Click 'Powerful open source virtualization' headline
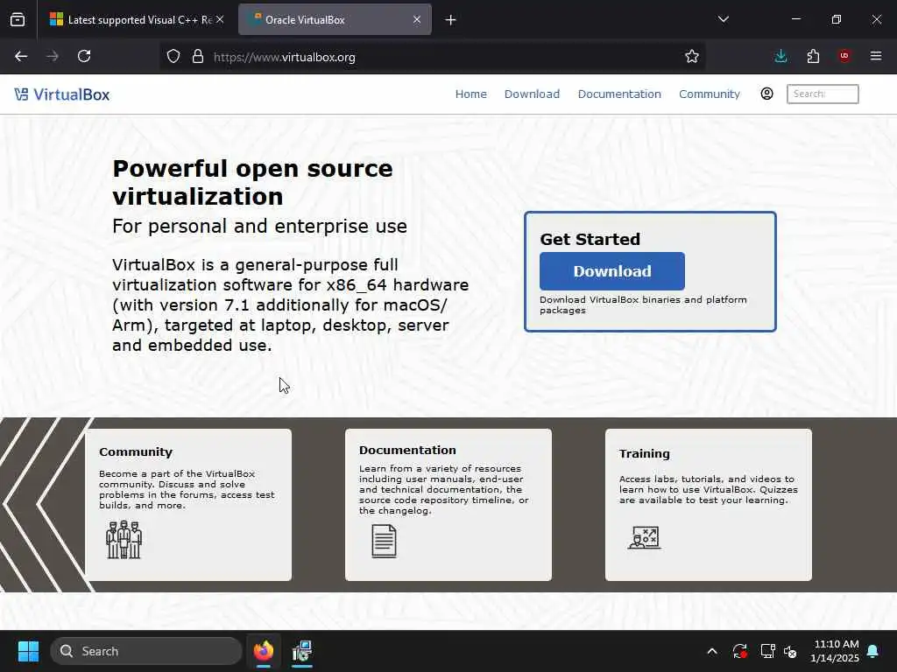897x672 pixels. pyautogui.click(x=252, y=182)
